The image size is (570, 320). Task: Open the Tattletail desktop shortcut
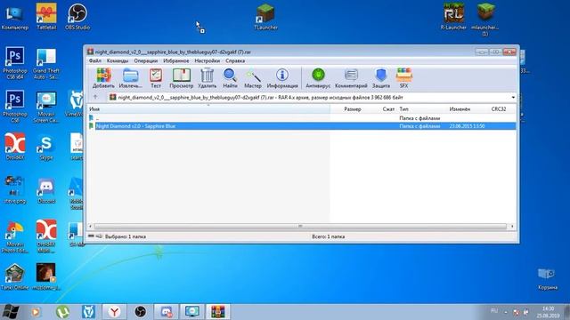click(46, 16)
